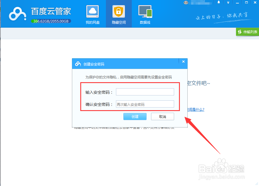Focus the 确认安全密码 confirm field

click(x=145, y=104)
